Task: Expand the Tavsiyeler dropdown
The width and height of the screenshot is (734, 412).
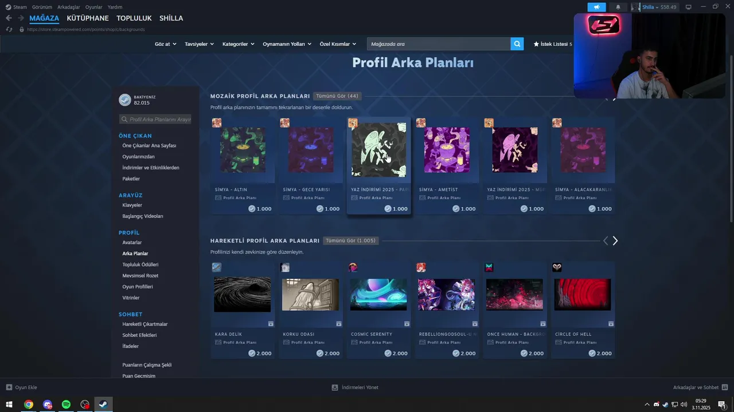Action: [x=199, y=44]
